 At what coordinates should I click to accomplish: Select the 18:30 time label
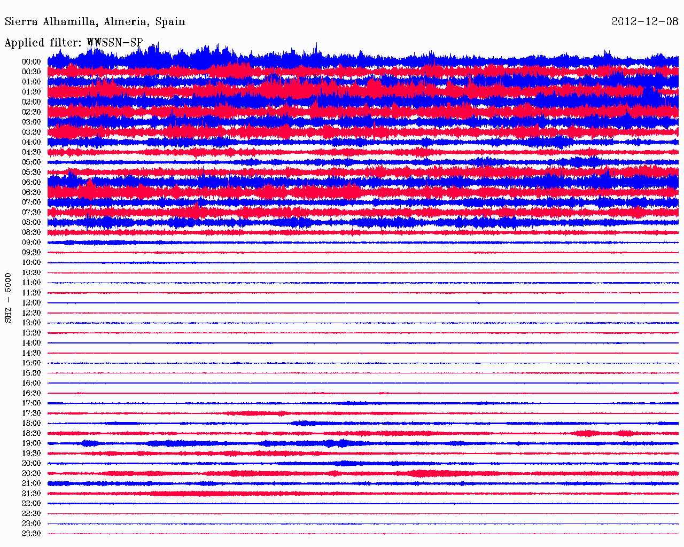tap(32, 434)
